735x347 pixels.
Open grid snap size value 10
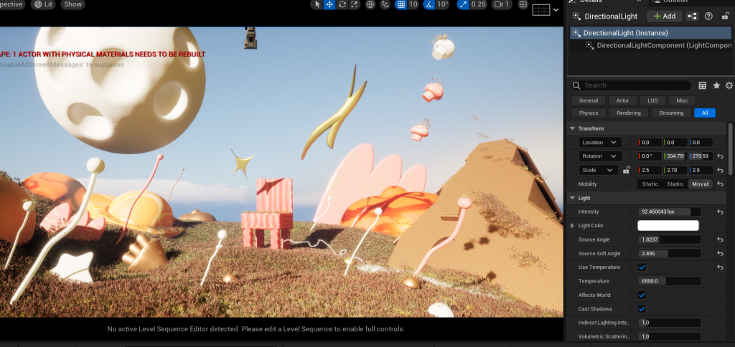coord(413,4)
